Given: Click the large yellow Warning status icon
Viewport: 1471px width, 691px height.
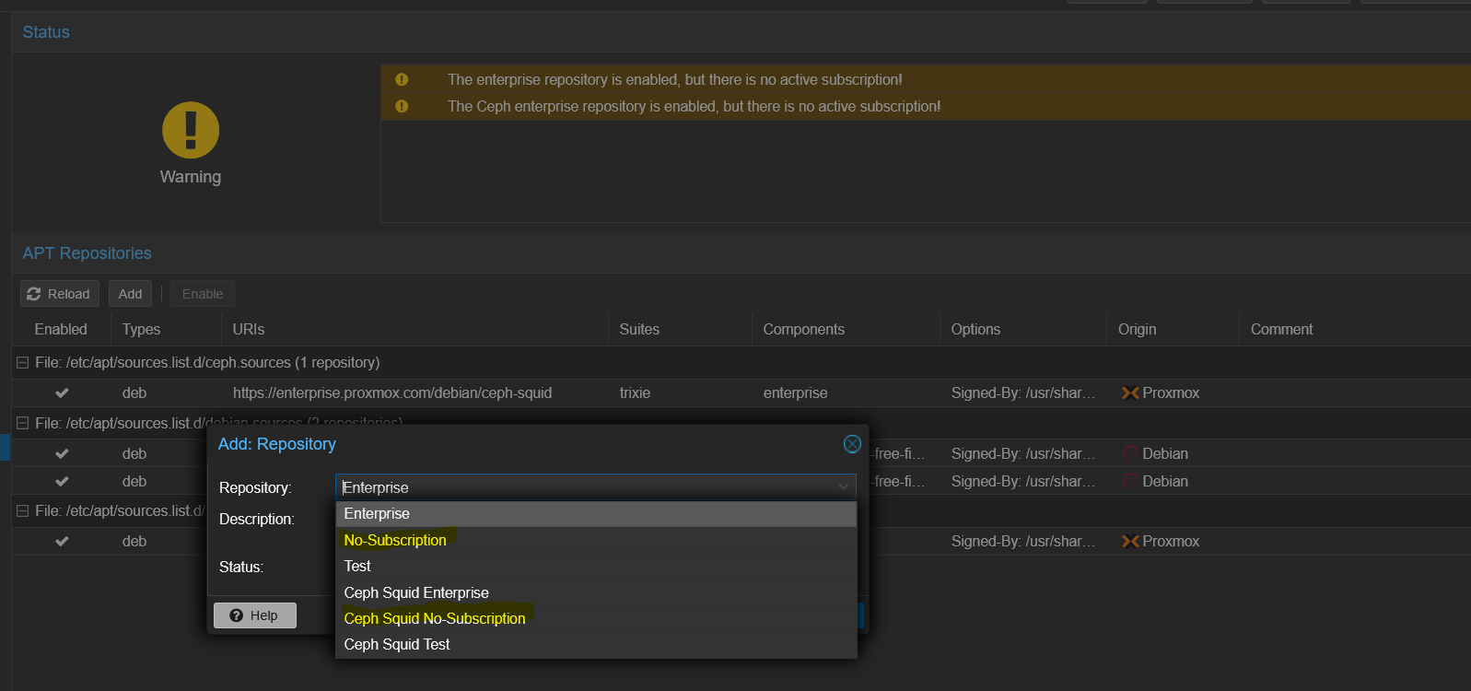Looking at the screenshot, I should 191,130.
